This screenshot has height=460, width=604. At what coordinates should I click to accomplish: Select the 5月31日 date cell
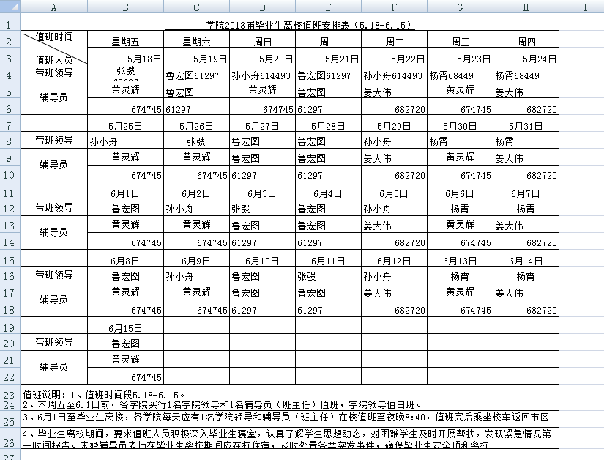pos(526,125)
